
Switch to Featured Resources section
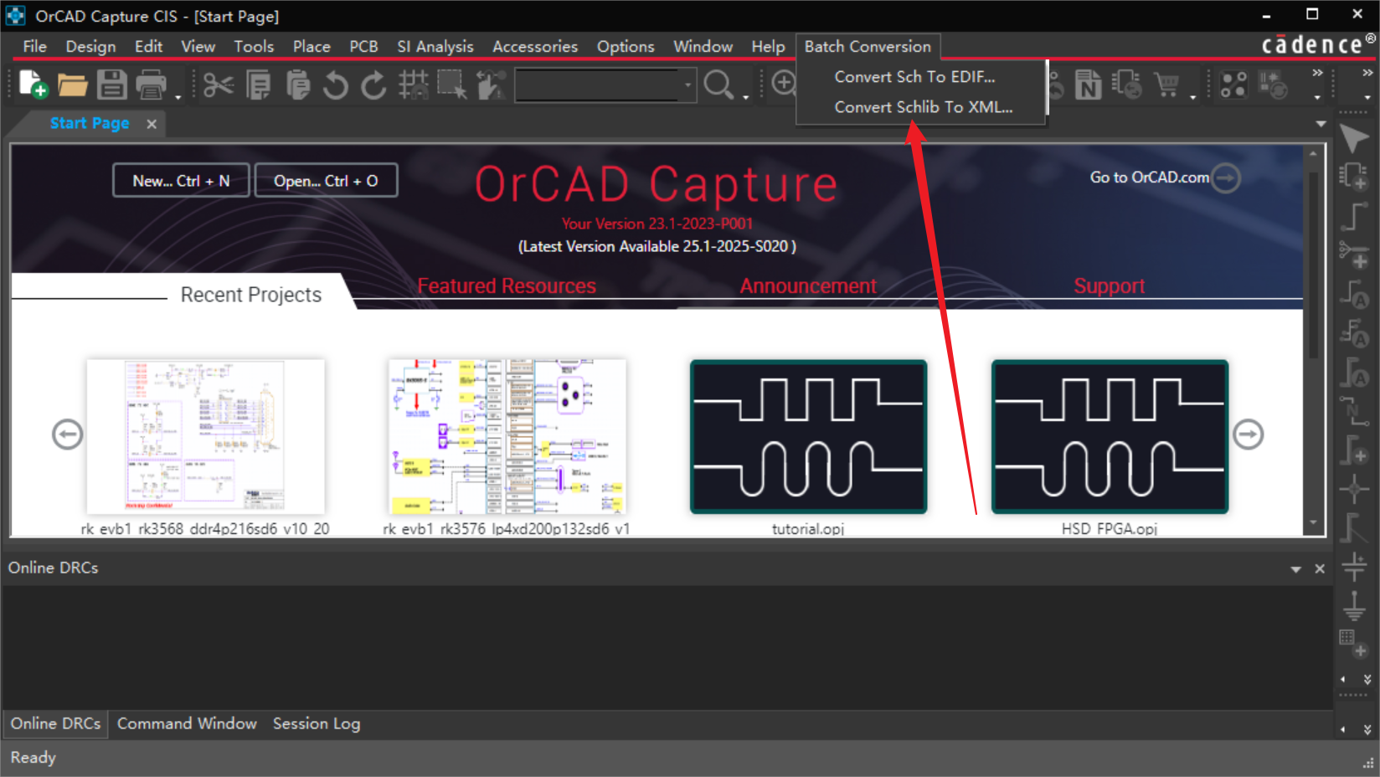(507, 286)
